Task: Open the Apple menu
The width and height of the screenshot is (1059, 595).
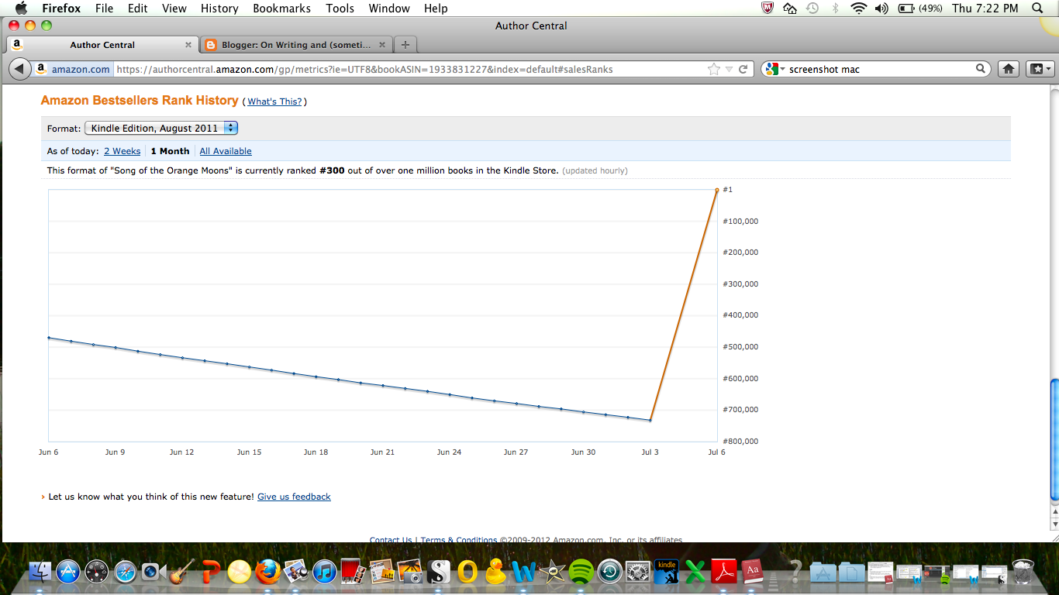Action: (x=20, y=9)
